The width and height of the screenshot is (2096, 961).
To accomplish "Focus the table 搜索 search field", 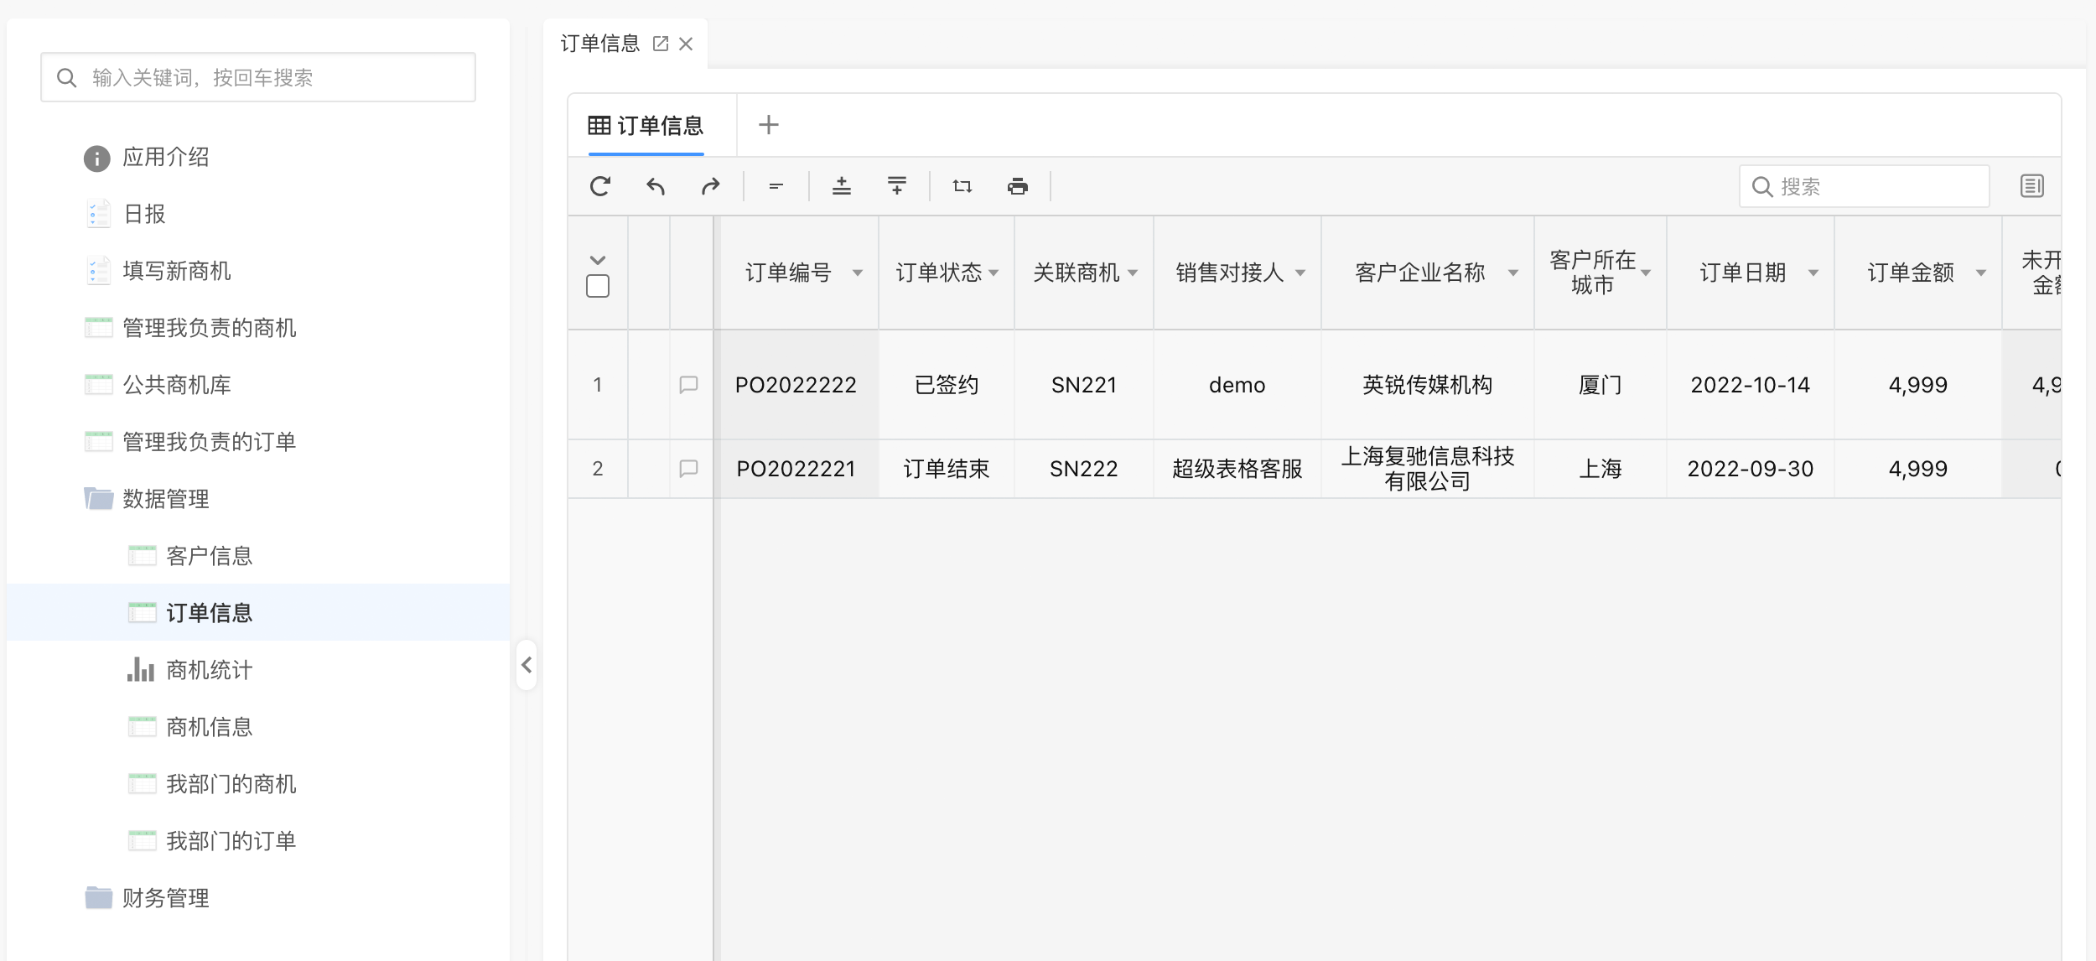I will [x=1878, y=186].
